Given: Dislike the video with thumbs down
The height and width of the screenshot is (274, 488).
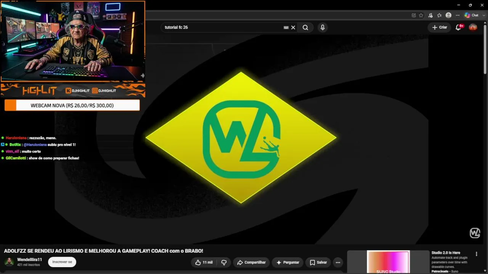Looking at the screenshot, I should click(x=224, y=262).
